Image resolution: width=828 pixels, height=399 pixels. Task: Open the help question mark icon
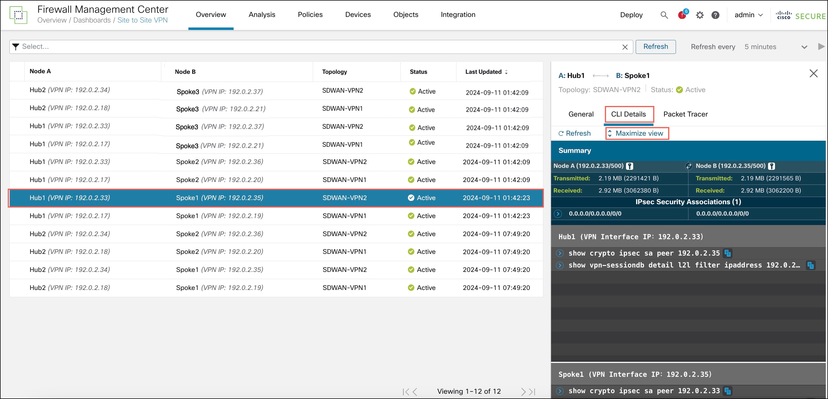point(715,15)
